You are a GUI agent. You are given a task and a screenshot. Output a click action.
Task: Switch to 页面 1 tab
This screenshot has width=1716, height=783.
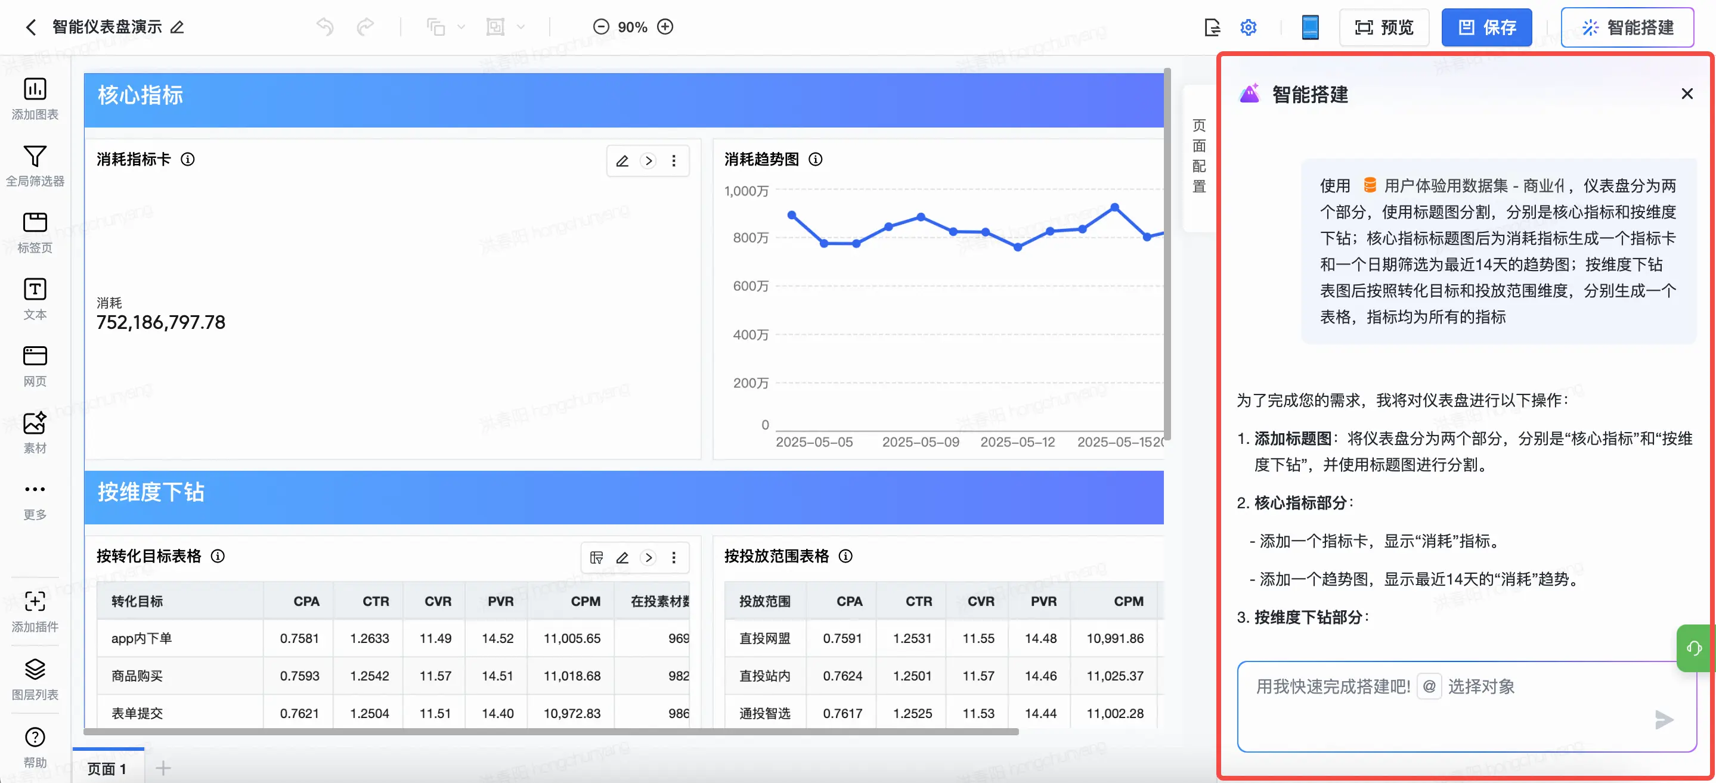point(107,768)
